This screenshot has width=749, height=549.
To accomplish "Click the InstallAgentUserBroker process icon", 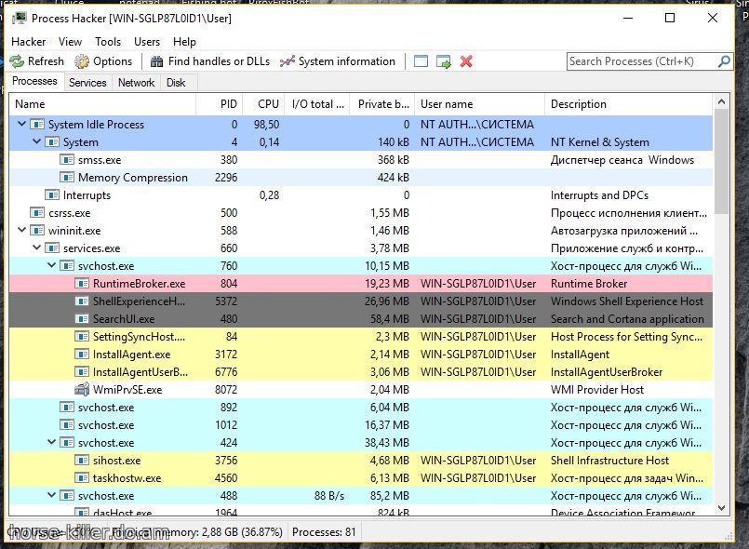I will pyautogui.click(x=82, y=371).
